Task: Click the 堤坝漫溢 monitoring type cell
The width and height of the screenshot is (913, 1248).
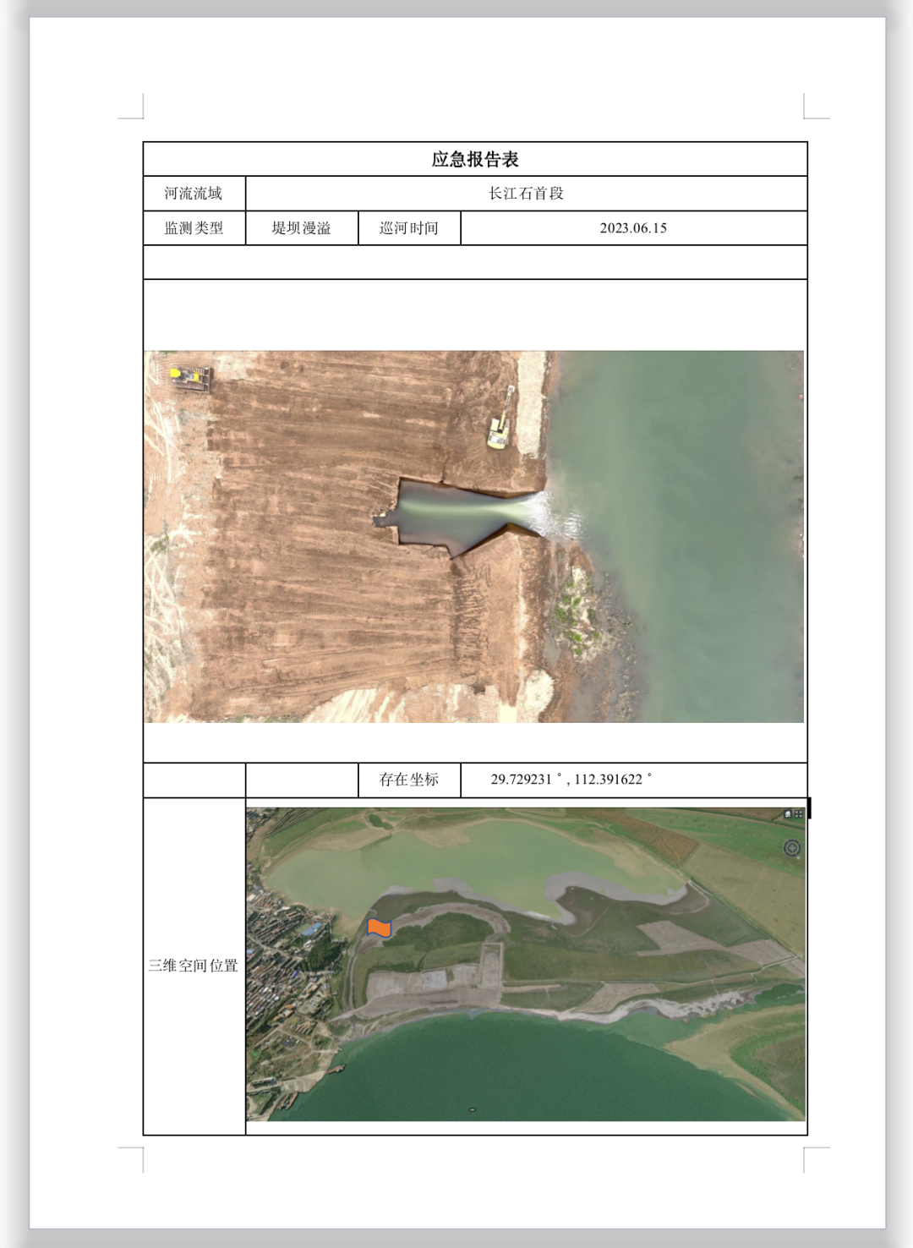Action: [x=301, y=228]
